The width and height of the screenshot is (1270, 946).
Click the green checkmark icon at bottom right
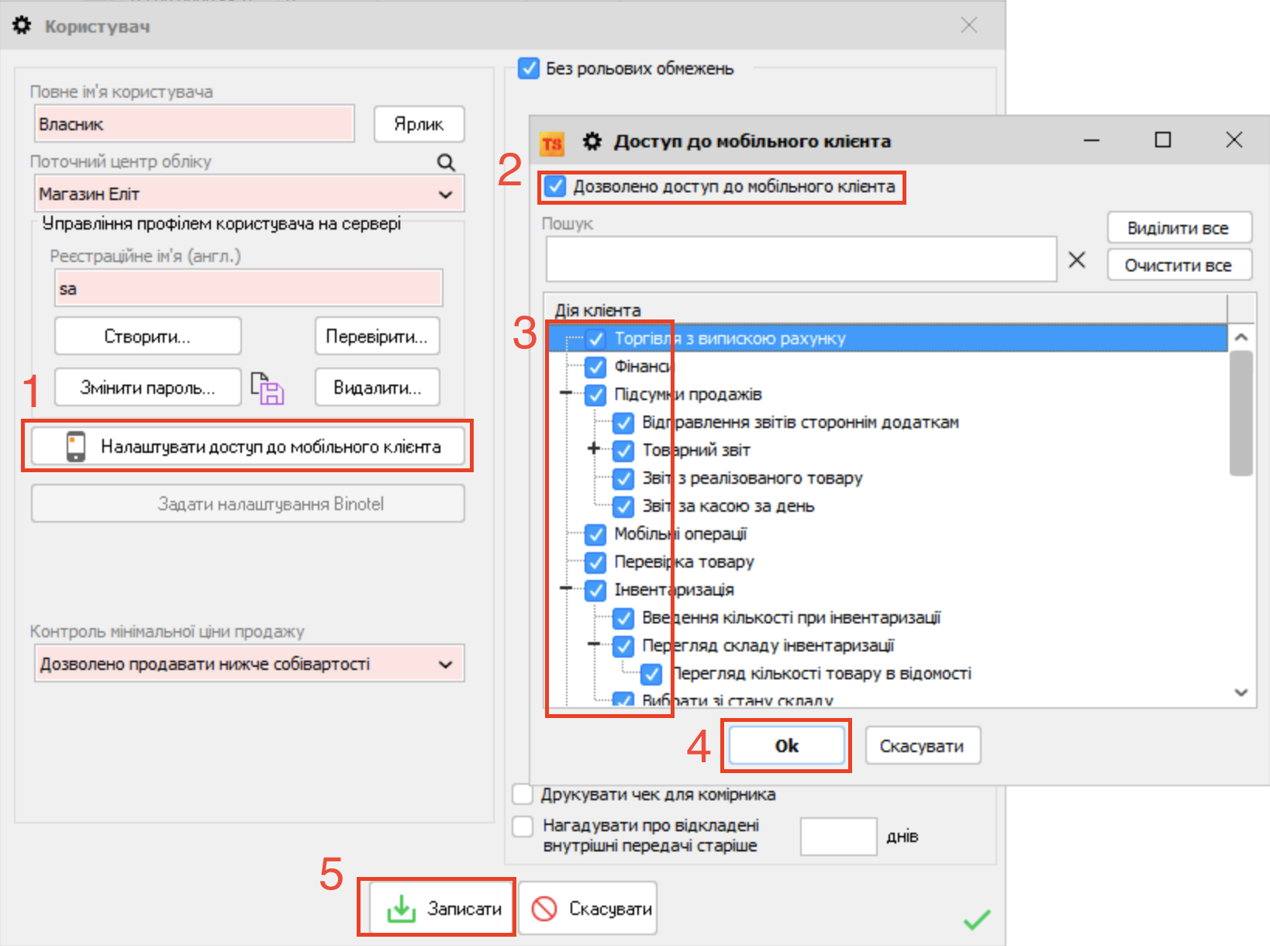point(976,920)
